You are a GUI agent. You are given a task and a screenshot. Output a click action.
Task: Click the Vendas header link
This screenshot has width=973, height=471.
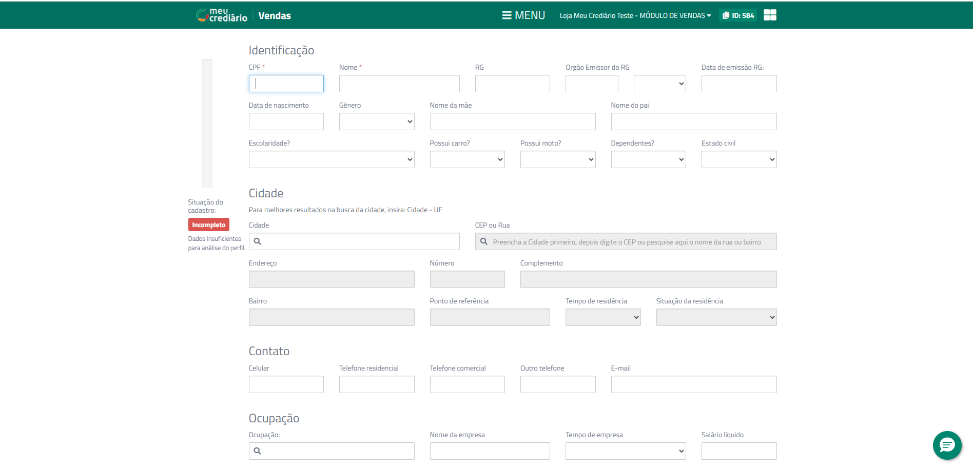[275, 15]
